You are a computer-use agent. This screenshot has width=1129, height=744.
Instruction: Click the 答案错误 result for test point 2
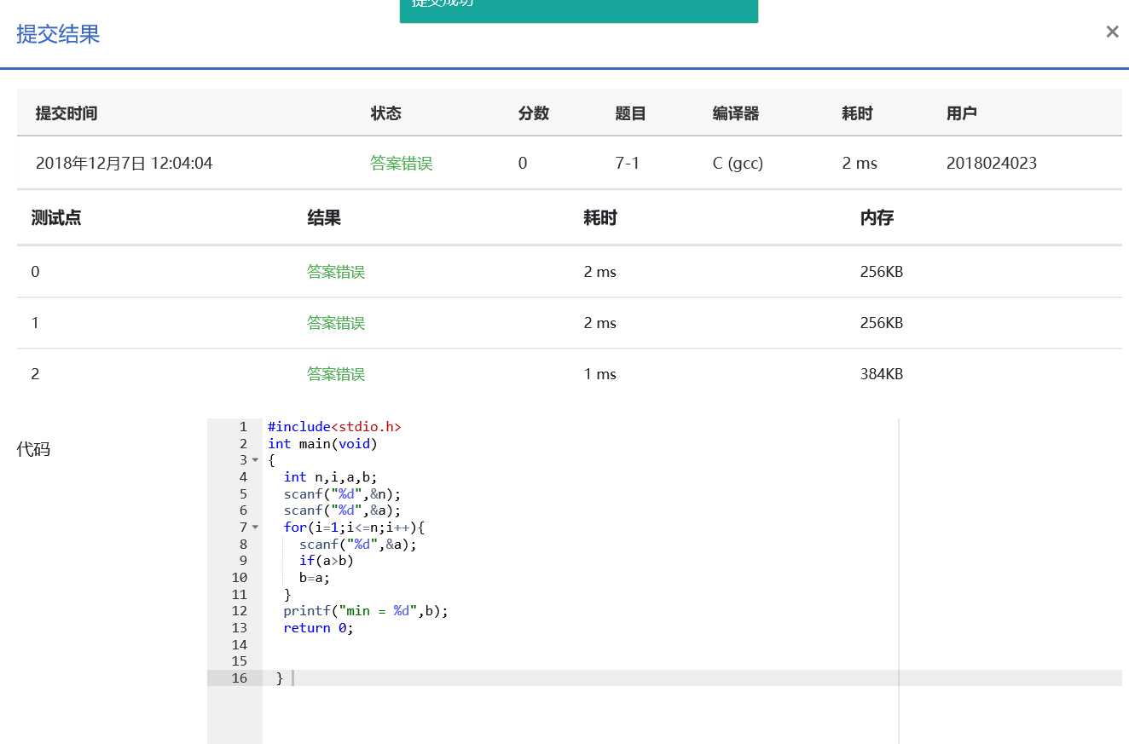coord(336,374)
